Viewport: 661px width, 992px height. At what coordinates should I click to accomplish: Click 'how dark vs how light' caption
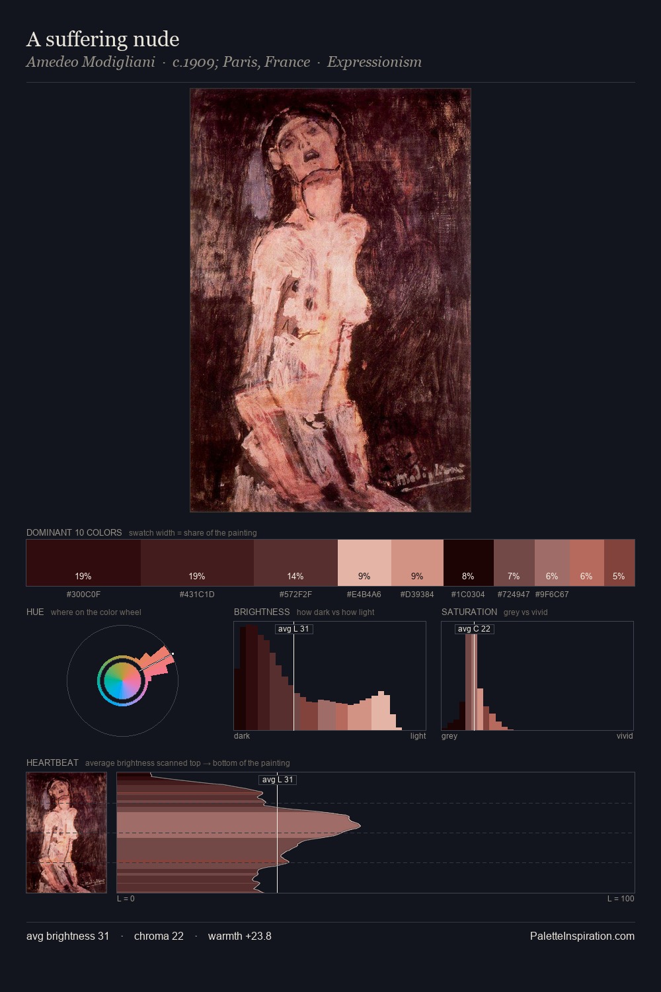(335, 612)
